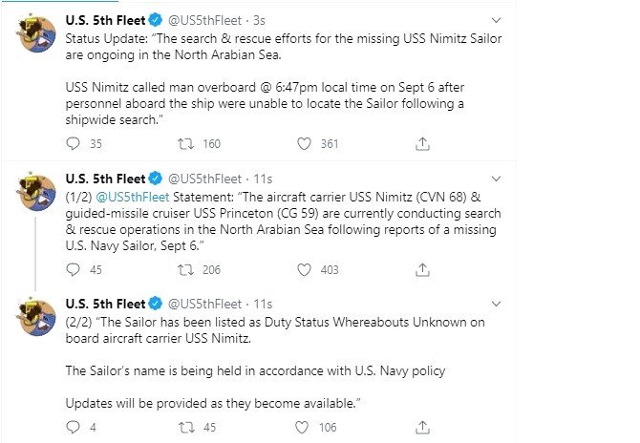The width and height of the screenshot is (640, 443).
Task: Share the (2/2) Duty Status tweet
Action: coord(422,429)
